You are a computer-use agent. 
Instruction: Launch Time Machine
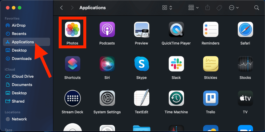click(176, 98)
